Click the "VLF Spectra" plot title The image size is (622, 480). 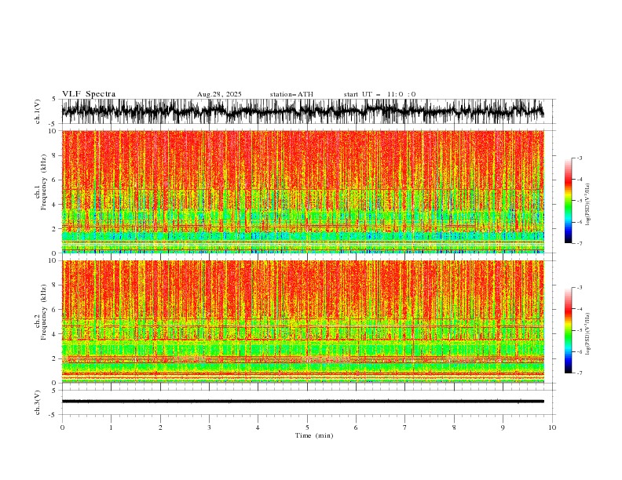point(89,94)
